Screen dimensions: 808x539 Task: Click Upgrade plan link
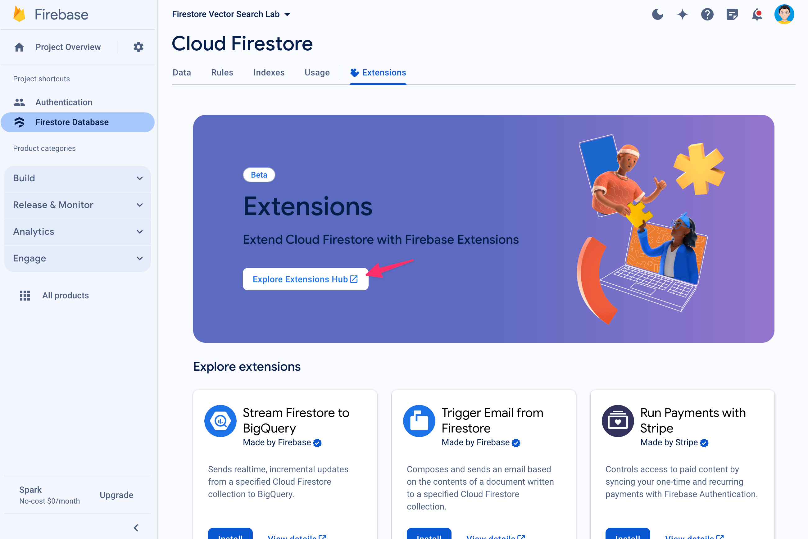117,495
